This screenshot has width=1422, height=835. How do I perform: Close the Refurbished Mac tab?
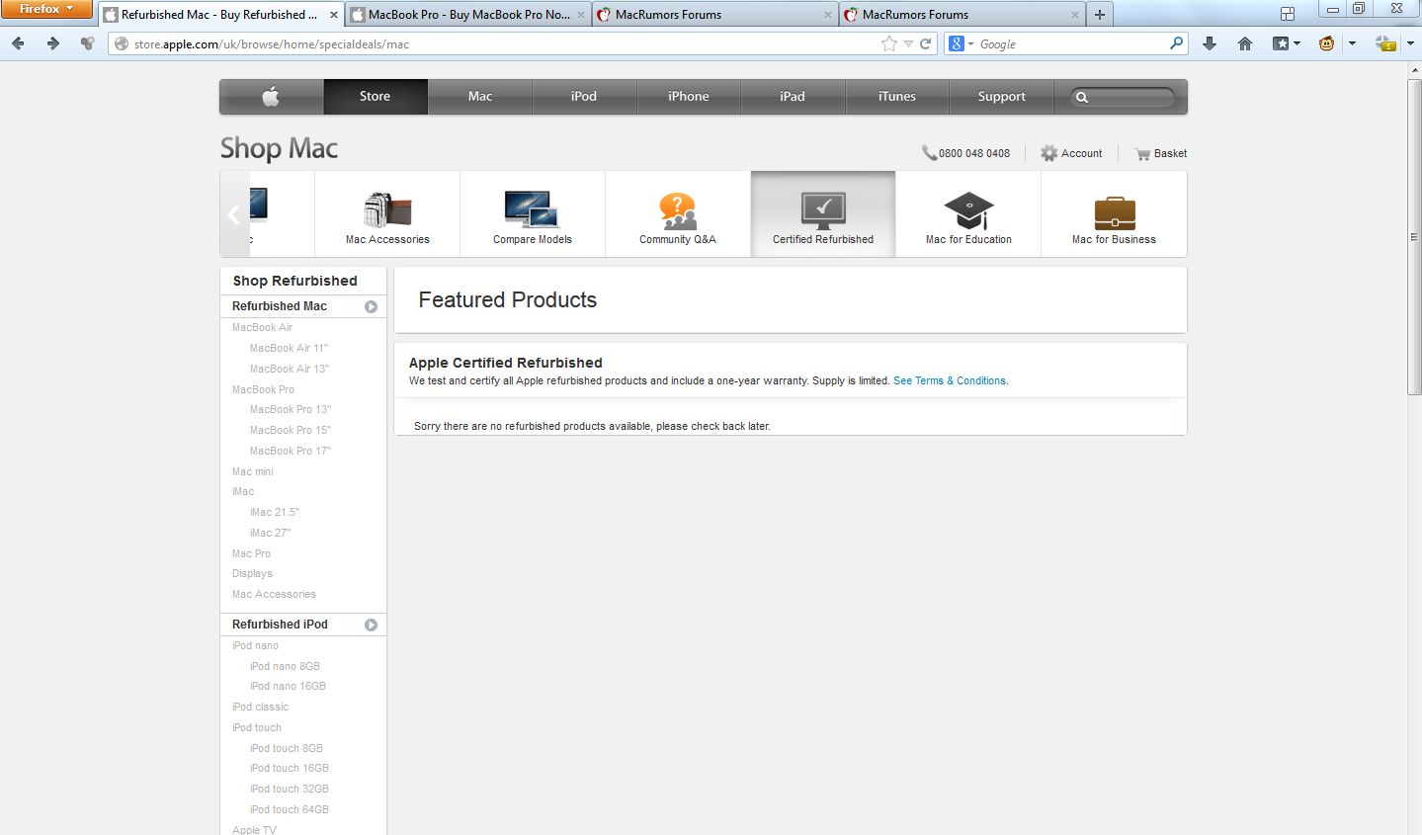pos(334,15)
